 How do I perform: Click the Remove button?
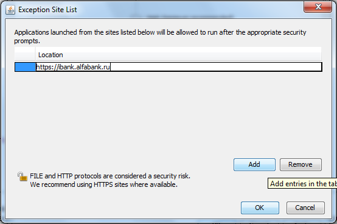[301, 164]
